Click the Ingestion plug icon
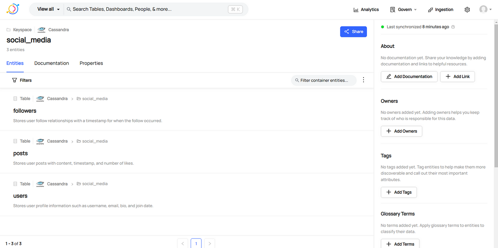This screenshot has width=498, height=248. 430,10
